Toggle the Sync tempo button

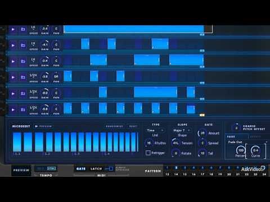point(51,168)
